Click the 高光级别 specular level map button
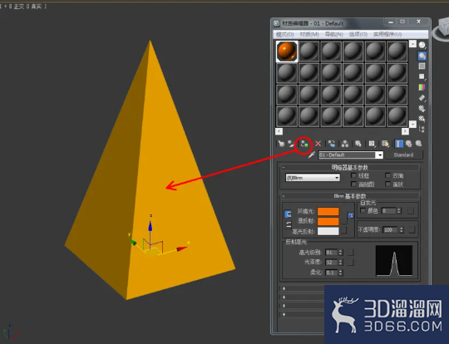The width and height of the screenshot is (449, 344). coord(350,253)
